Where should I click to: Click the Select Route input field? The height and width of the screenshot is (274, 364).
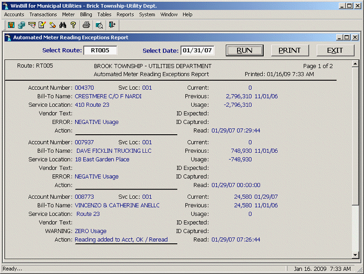click(100, 50)
